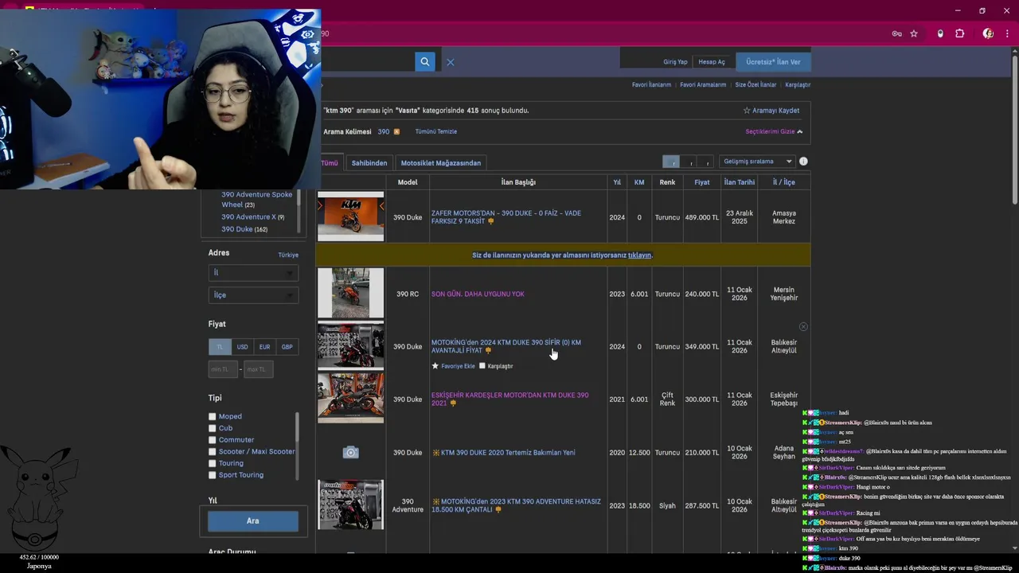This screenshot has width=1019, height=573.
Task: Open Favori İlanlarım menu link
Action: pyautogui.click(x=651, y=85)
